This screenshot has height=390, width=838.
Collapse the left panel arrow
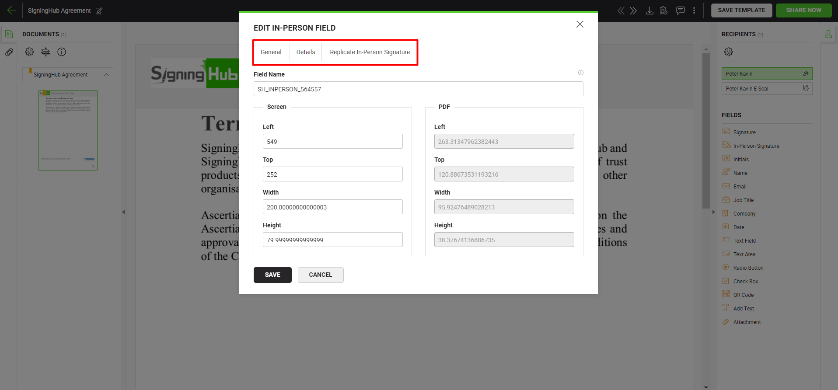123,212
